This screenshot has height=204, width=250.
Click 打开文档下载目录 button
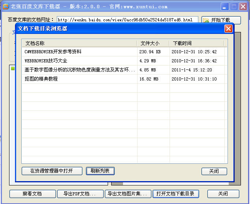tap(176, 194)
